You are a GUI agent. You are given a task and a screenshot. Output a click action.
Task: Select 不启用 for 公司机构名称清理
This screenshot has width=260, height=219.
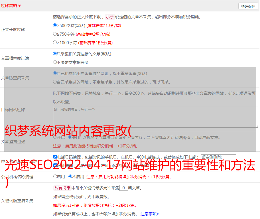(70, 177)
